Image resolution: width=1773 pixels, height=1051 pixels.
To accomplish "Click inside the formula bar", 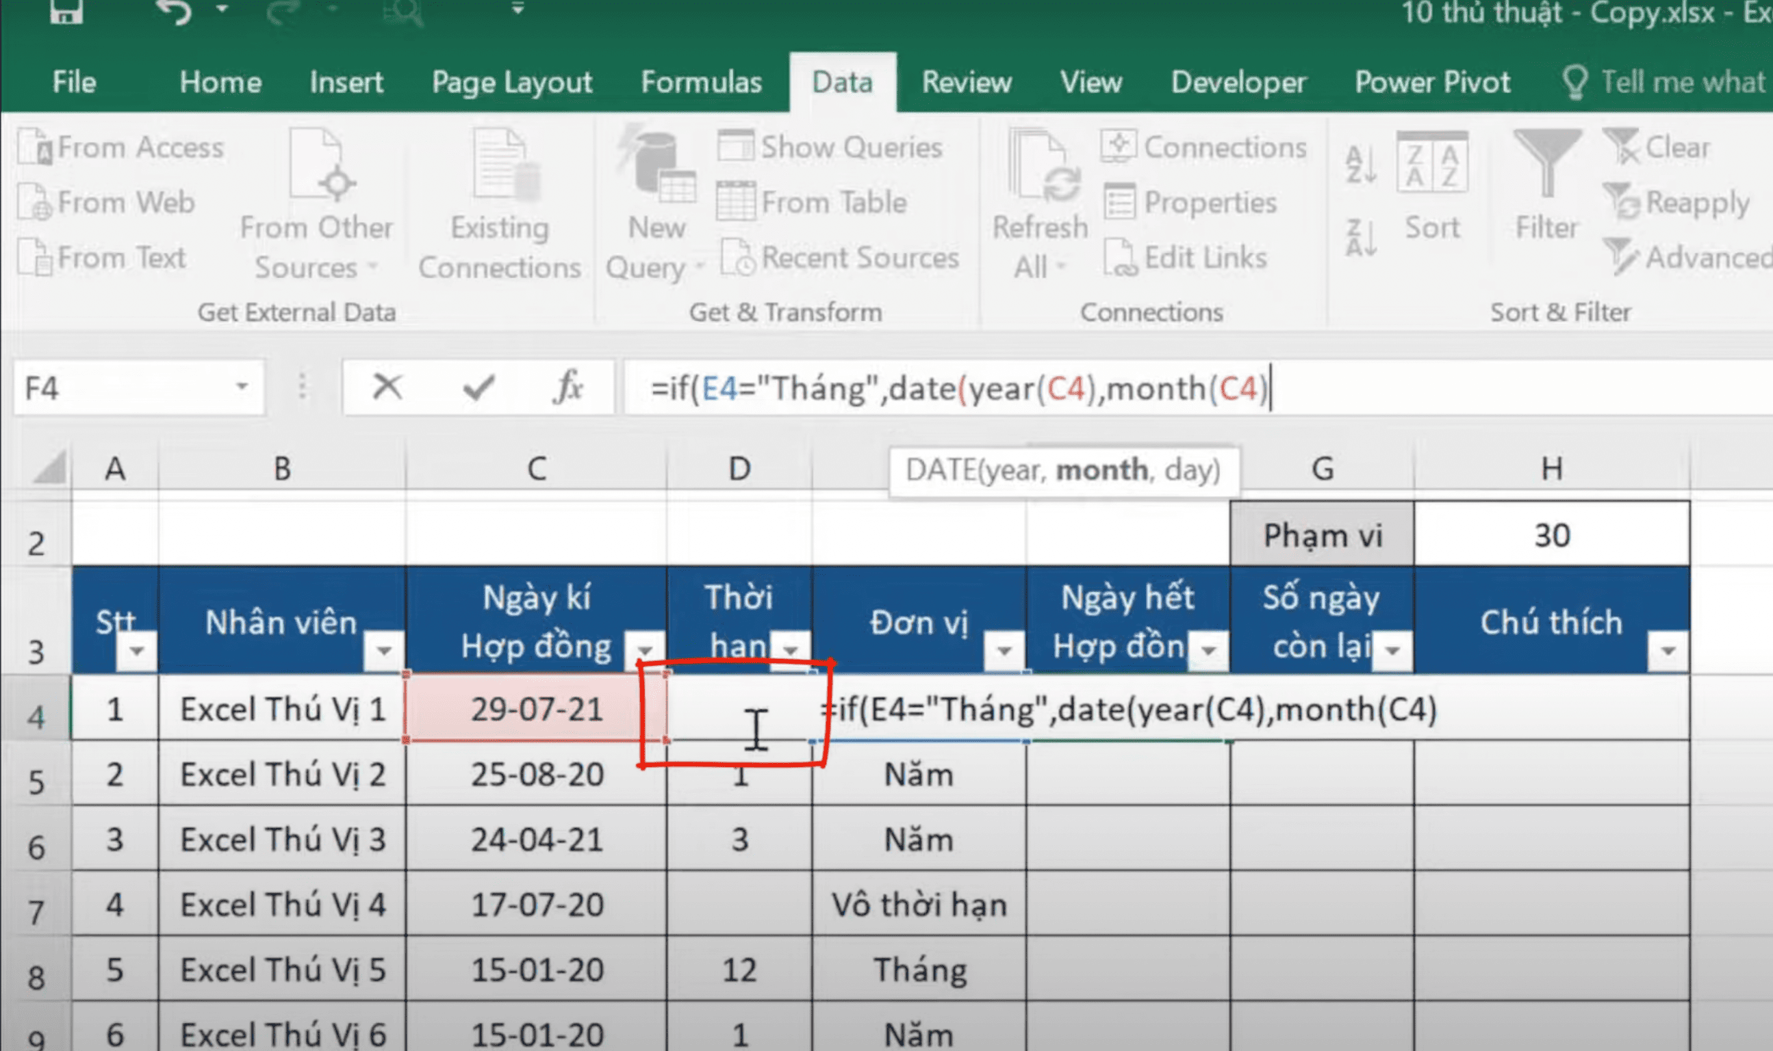I will [x=992, y=387].
